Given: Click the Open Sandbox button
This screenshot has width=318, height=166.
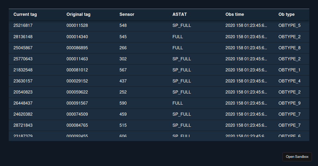Looking at the screenshot, I should click(x=297, y=157).
